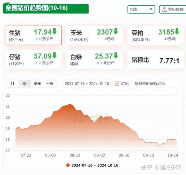Click the 导出数据 export button
The width and height of the screenshot is (186, 175).
pos(173,9)
